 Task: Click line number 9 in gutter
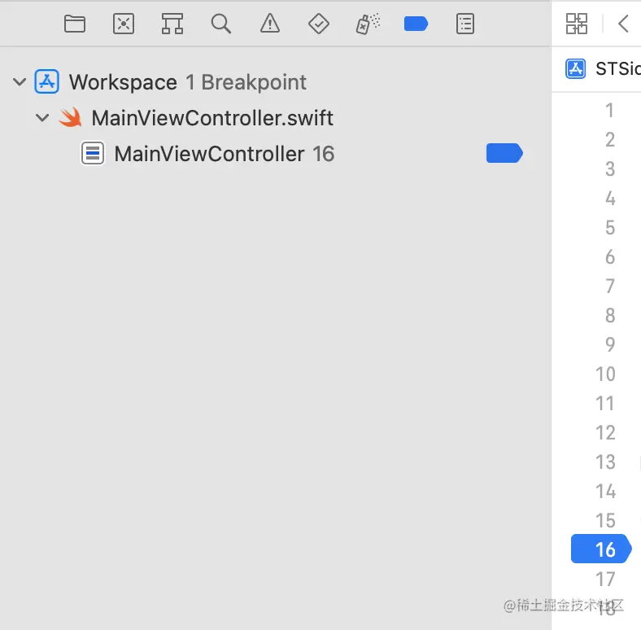click(x=610, y=345)
